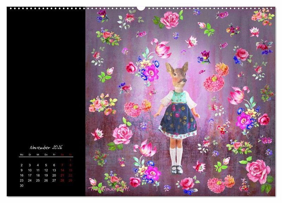282x203 pixels.
Task: Click the November 2026 month title
Action: (x=46, y=148)
